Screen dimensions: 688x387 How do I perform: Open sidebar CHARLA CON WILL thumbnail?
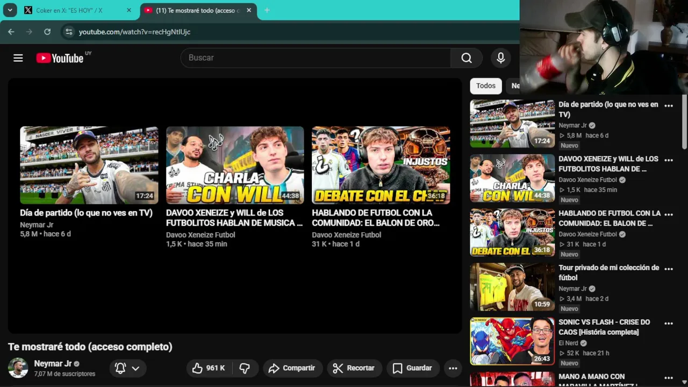pyautogui.click(x=512, y=178)
